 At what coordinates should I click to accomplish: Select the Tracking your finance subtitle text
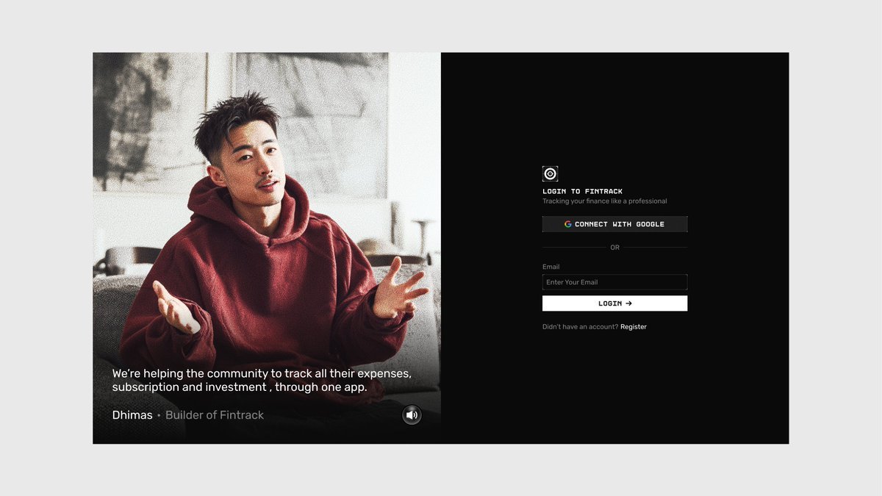click(605, 201)
